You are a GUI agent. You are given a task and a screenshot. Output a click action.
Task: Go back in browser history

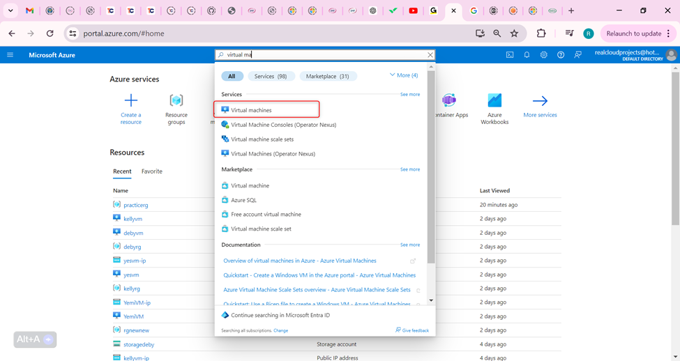click(12, 33)
